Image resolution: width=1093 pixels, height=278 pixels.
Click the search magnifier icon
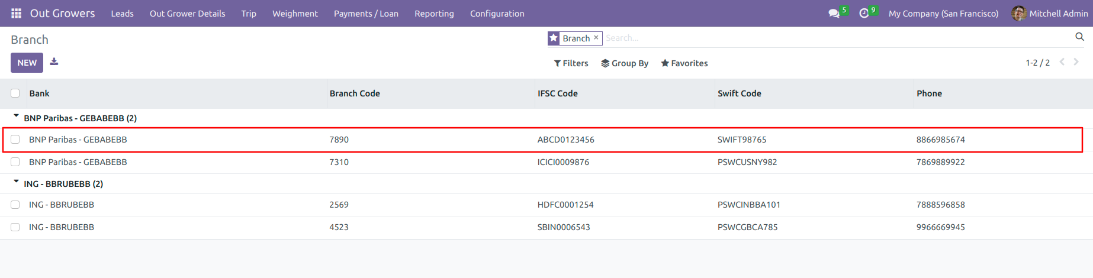coord(1079,37)
